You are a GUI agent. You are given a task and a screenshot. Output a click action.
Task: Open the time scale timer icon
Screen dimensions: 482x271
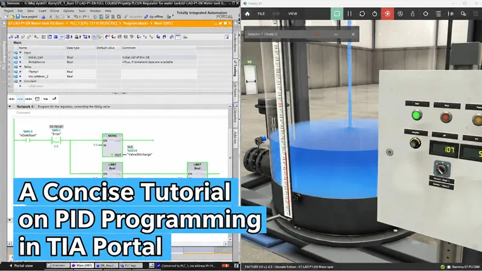(x=375, y=14)
